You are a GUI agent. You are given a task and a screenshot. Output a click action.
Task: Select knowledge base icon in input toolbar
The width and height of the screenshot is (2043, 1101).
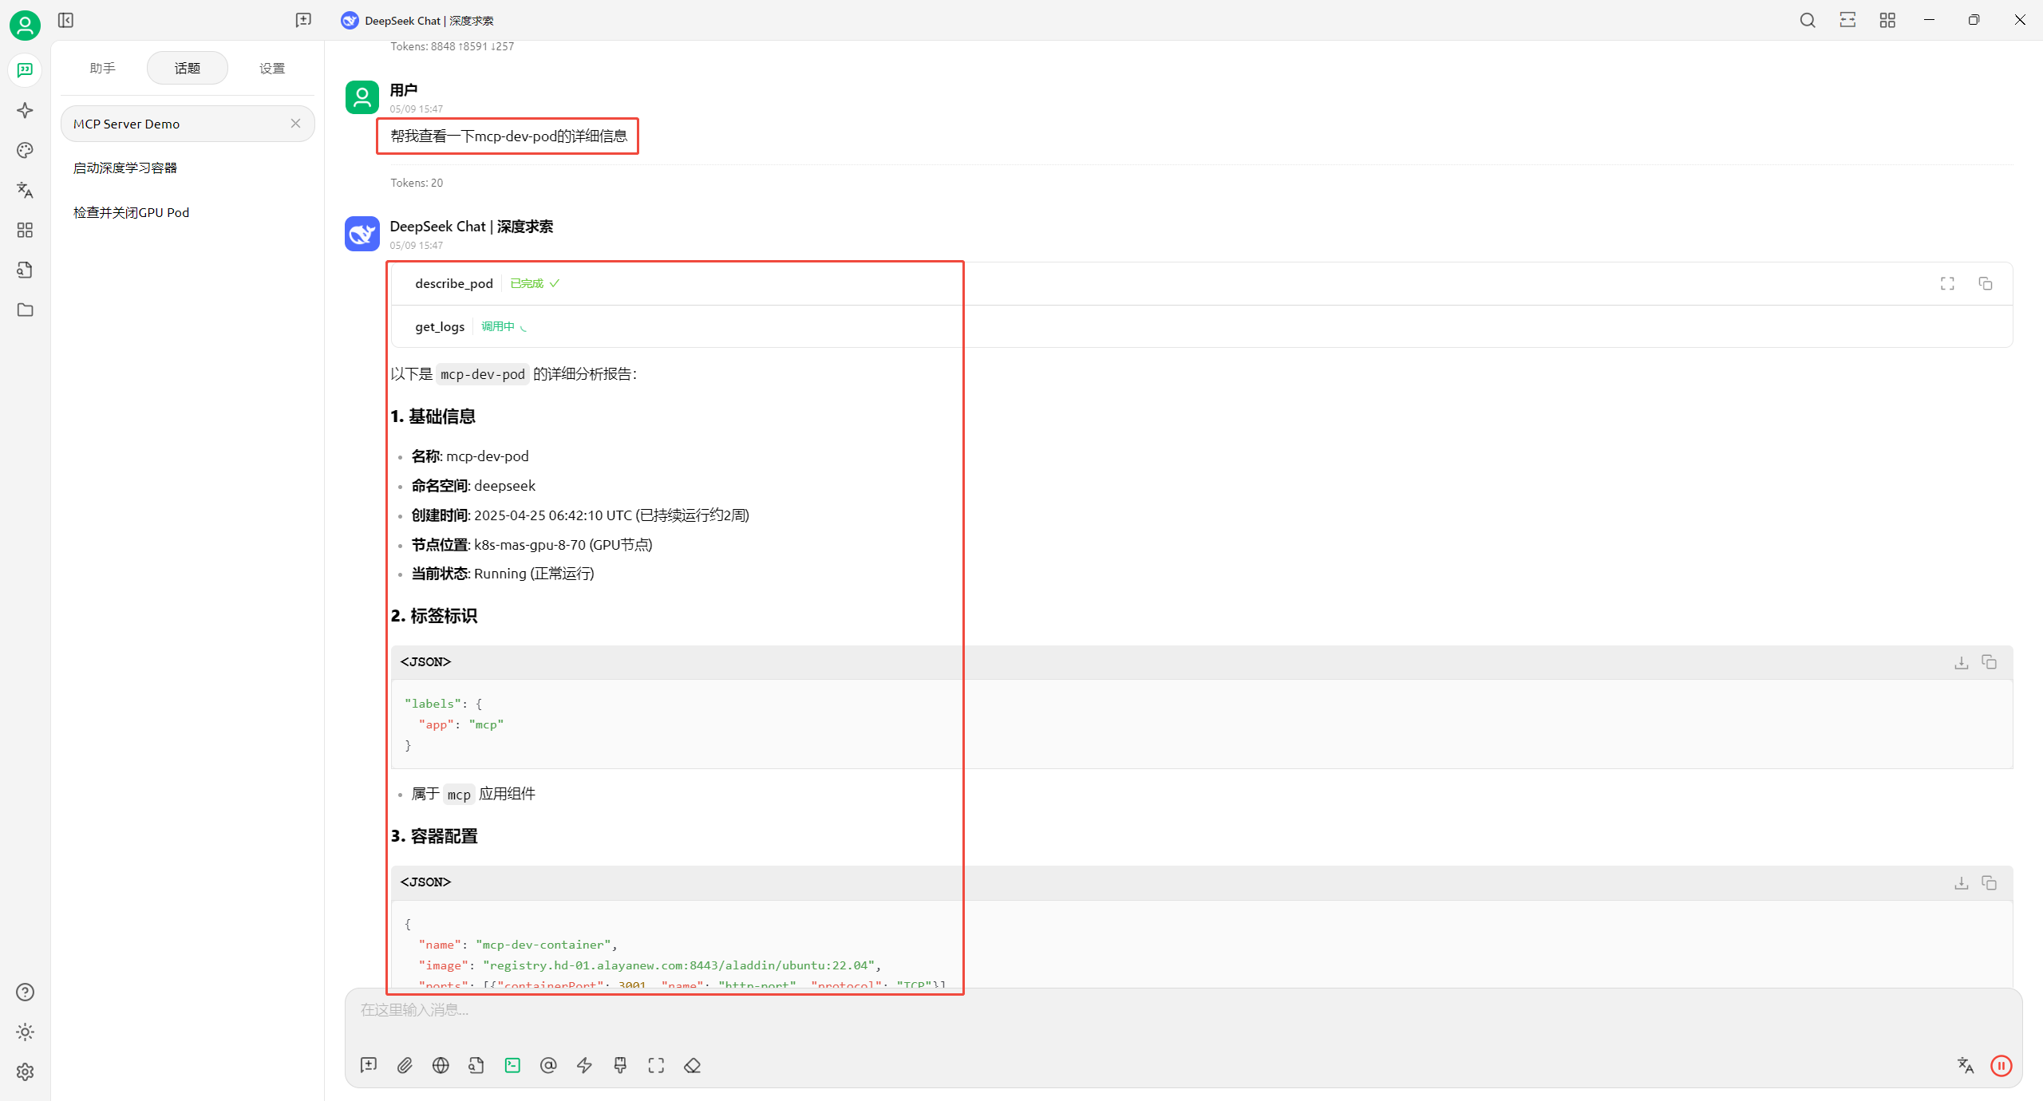click(476, 1065)
